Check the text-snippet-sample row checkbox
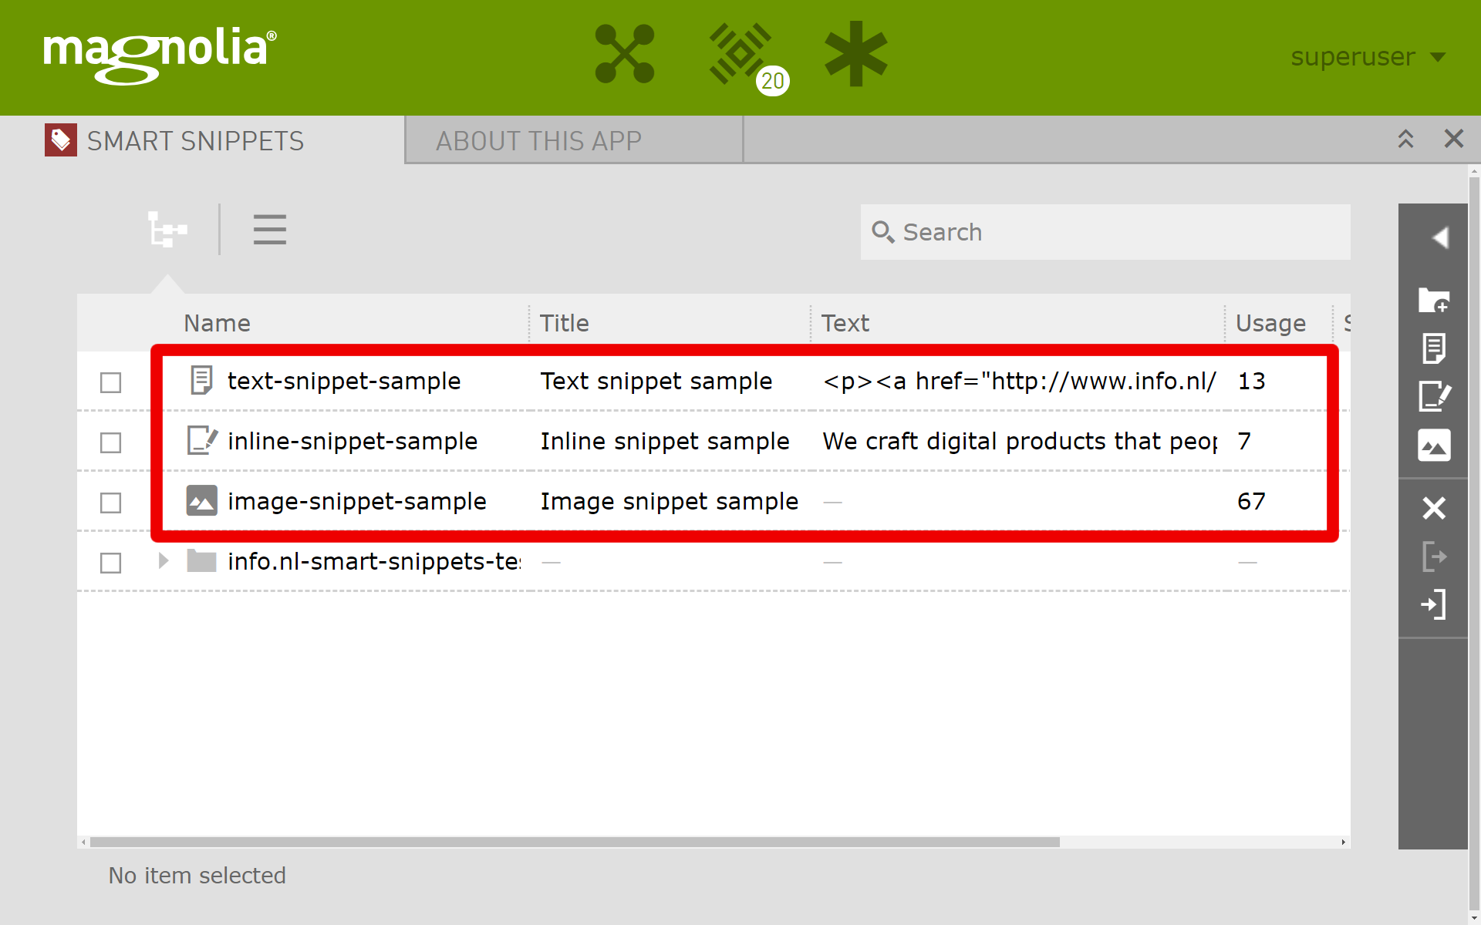1481x925 pixels. pyautogui.click(x=111, y=382)
